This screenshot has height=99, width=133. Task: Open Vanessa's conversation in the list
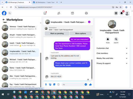20,28
